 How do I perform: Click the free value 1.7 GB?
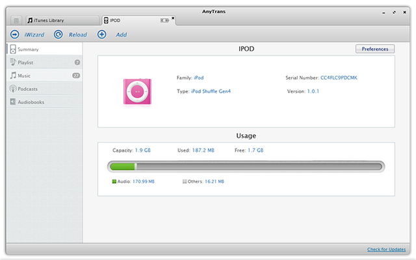coord(255,150)
